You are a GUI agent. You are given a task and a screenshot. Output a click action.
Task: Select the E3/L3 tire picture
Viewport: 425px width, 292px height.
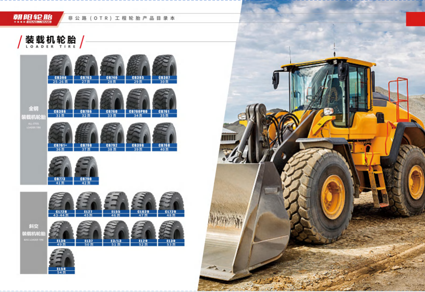[x=116, y=230]
